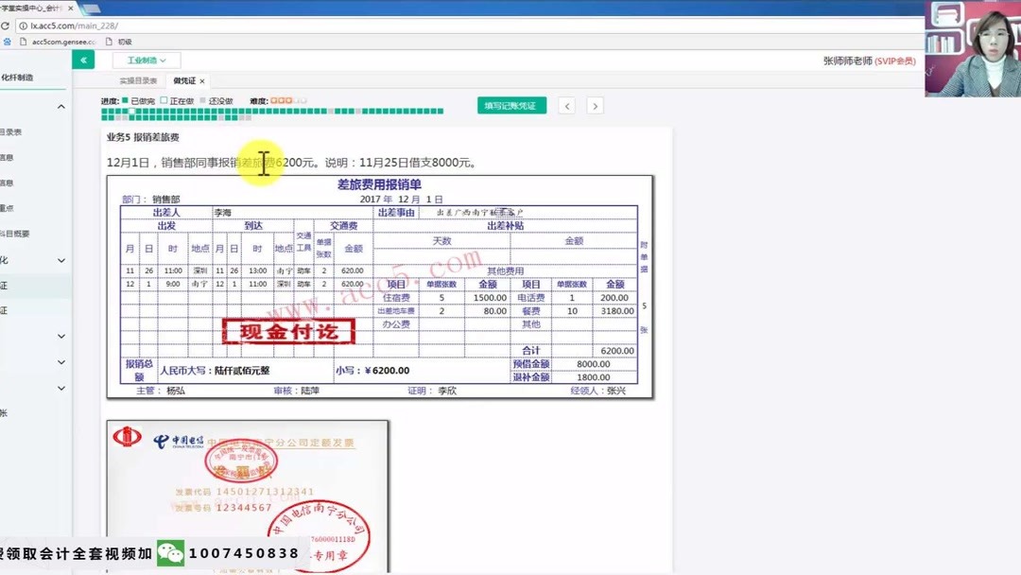Click a green square in the progress grid
1021x575 pixels.
coord(104,112)
